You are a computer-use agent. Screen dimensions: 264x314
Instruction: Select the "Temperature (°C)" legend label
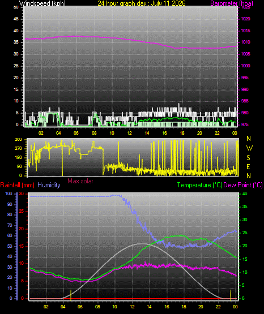(199, 185)
